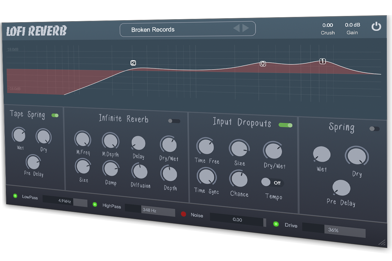The width and height of the screenshot is (392, 261).
Task: Adjust the Wet knob in the Spring section
Action: click(x=321, y=154)
